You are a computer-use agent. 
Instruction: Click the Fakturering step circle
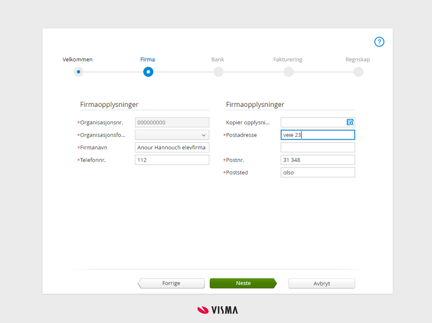click(x=288, y=72)
